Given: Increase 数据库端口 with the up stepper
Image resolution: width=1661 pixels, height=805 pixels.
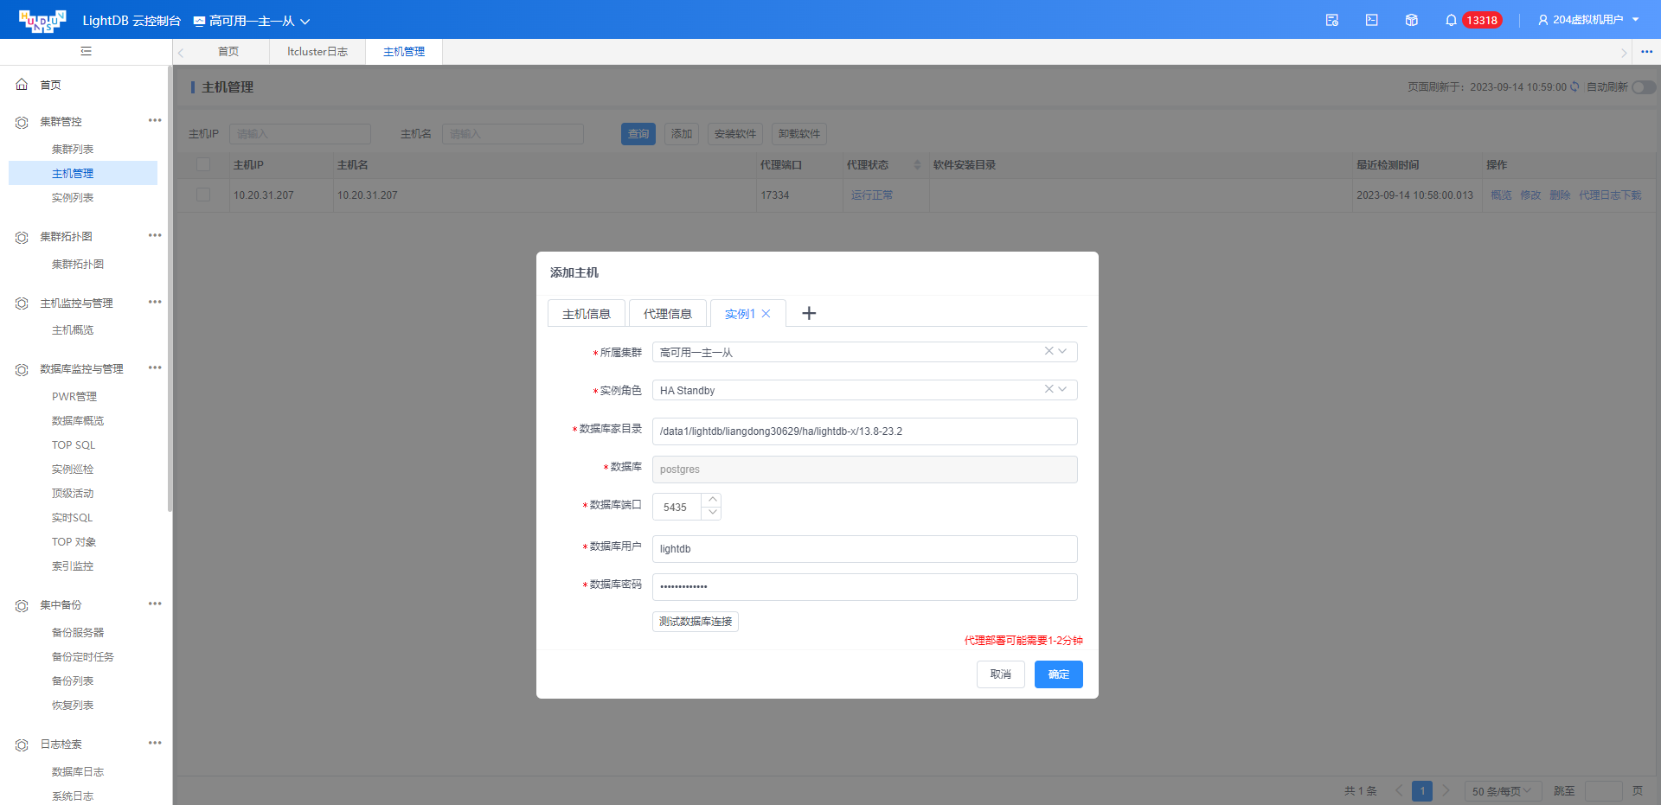Looking at the screenshot, I should pos(713,500).
